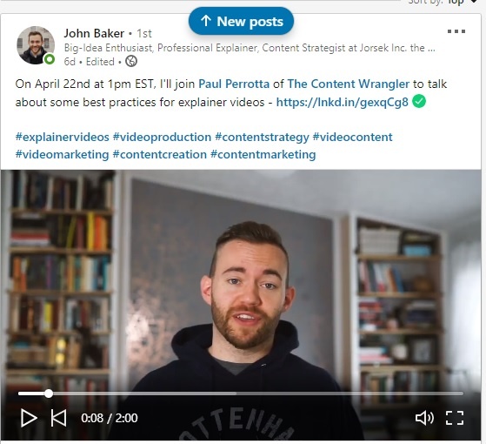Open John Baker's name link
The width and height of the screenshot is (486, 444).
point(94,33)
